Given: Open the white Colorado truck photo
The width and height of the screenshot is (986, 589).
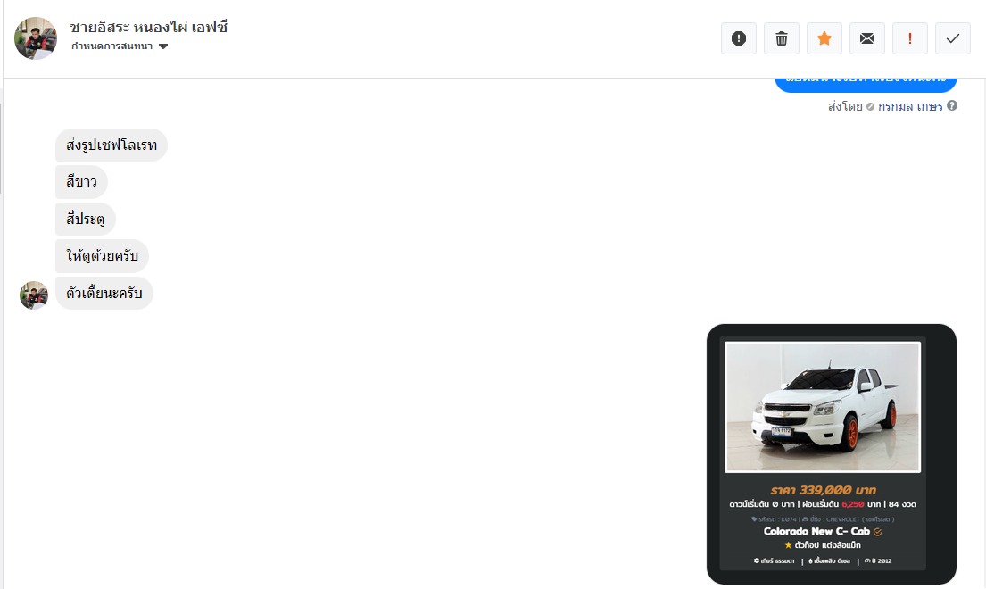Looking at the screenshot, I should pyautogui.click(x=823, y=407).
